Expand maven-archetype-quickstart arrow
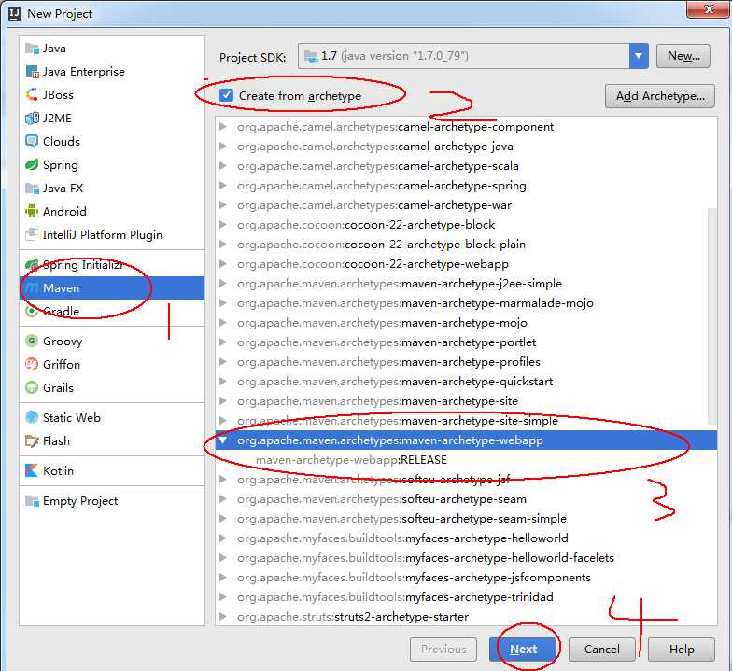The image size is (732, 671). [x=223, y=381]
